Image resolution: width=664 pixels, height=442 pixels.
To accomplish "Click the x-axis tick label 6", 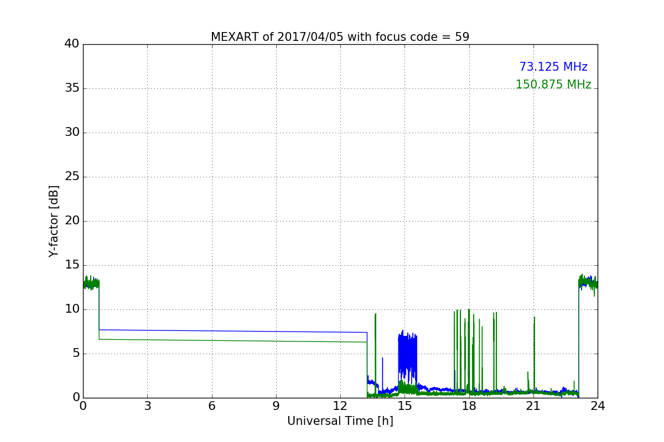I will (212, 406).
